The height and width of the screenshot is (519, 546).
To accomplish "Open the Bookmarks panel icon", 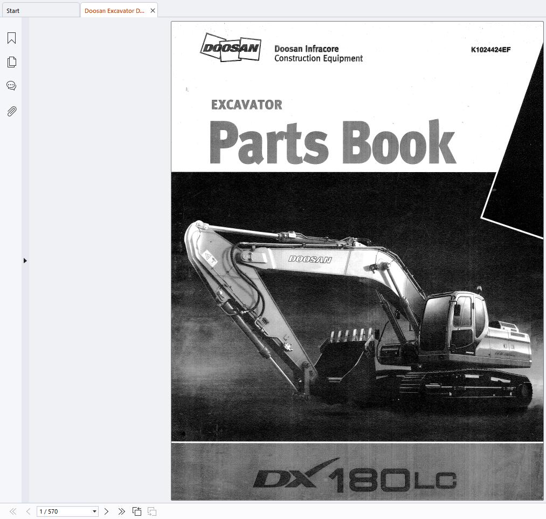I will point(11,38).
